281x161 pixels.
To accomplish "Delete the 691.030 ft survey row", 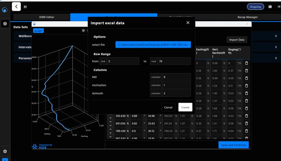I will coord(247,123).
